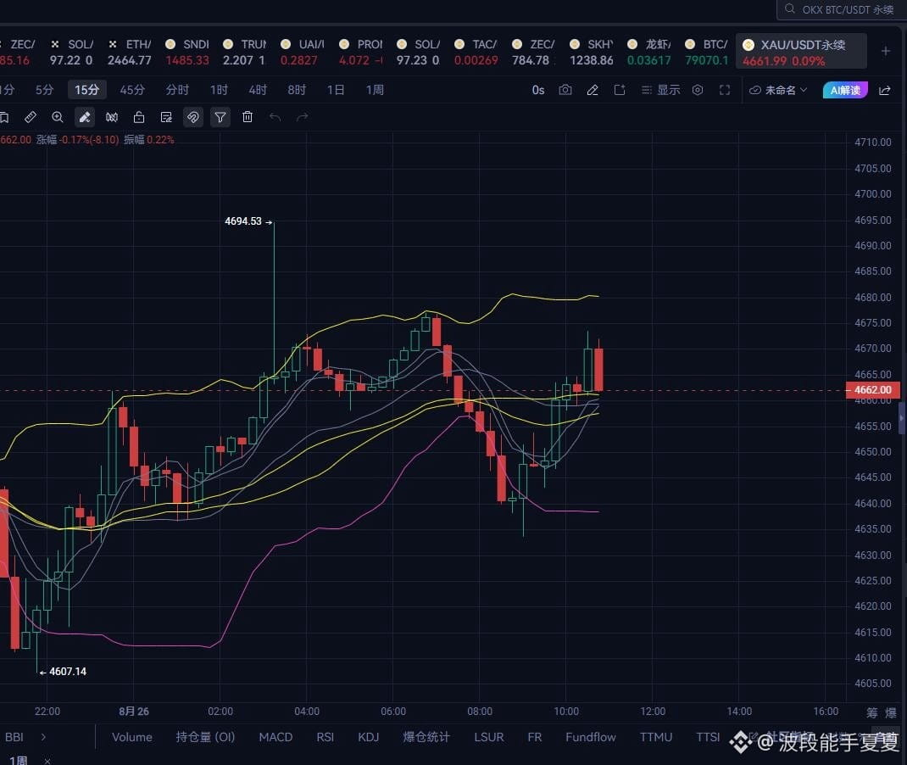Switch to the 5分 timeframe
Screen dimensions: 907x765
(45, 90)
